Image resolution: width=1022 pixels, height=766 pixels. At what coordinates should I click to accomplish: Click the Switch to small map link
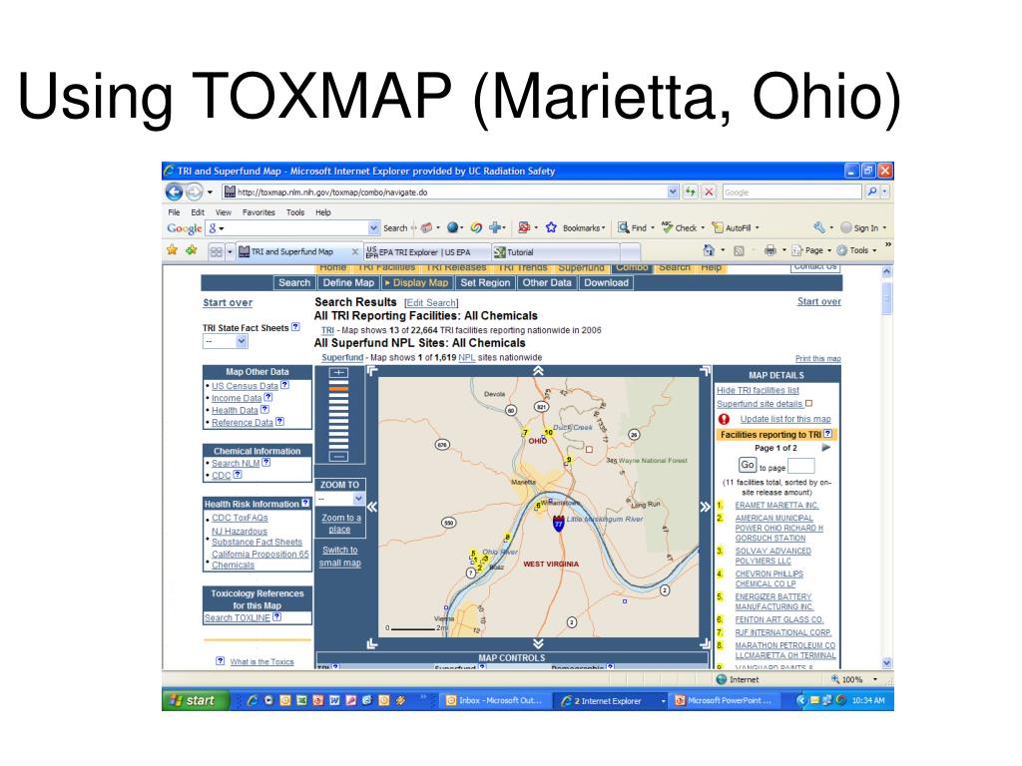tap(339, 557)
